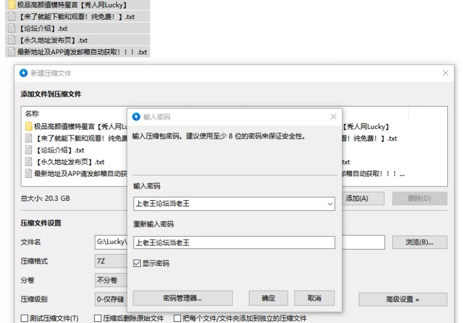Select top 【永久地址发布页】.txt file name
This screenshot has height=323, width=463.
[x=53, y=40]
